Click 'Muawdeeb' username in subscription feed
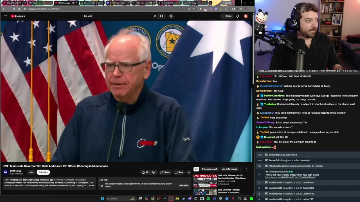Screen dimensions: 360x202 click(275, 155)
